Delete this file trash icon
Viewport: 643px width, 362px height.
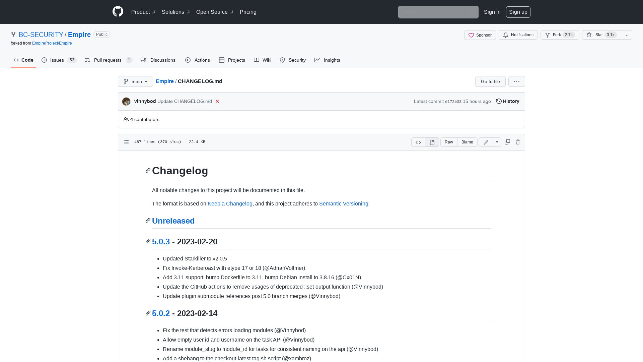point(518,142)
